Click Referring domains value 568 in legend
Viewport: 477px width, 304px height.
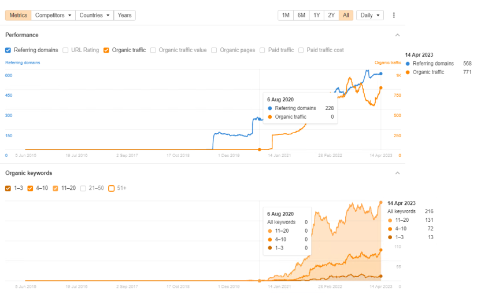[467, 64]
